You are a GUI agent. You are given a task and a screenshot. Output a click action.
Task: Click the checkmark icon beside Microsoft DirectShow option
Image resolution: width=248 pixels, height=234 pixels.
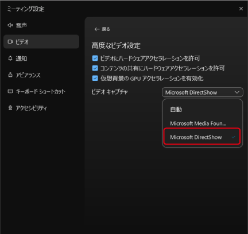(233, 137)
